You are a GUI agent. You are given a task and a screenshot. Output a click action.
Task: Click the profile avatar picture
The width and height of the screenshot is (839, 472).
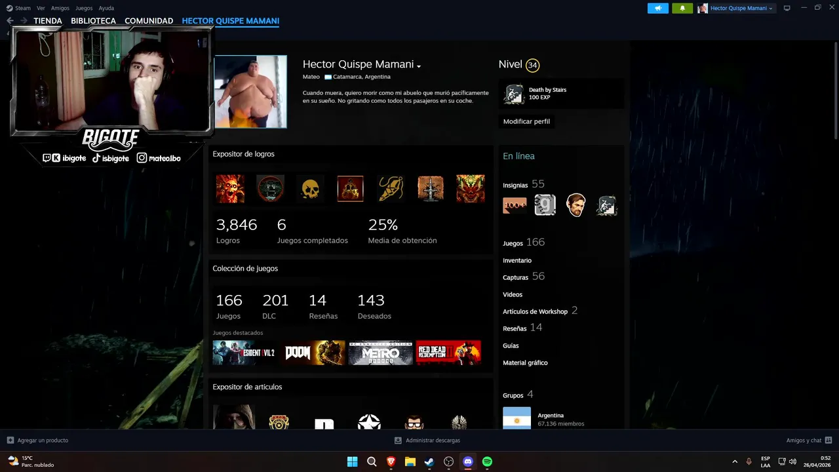250,92
